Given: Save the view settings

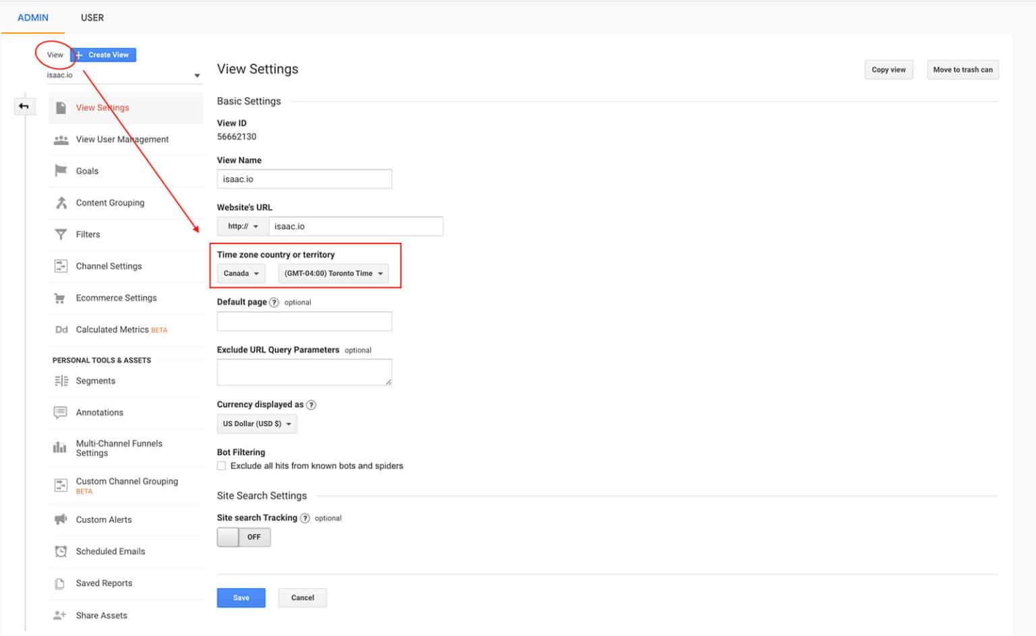Looking at the screenshot, I should [241, 598].
